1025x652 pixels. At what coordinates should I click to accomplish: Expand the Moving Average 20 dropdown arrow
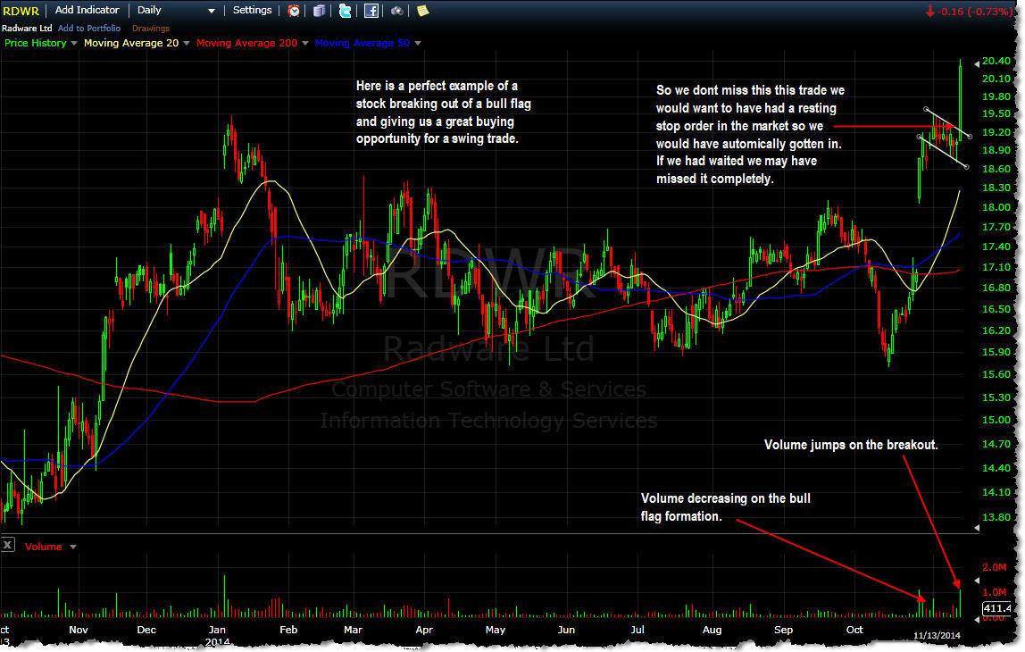(187, 43)
